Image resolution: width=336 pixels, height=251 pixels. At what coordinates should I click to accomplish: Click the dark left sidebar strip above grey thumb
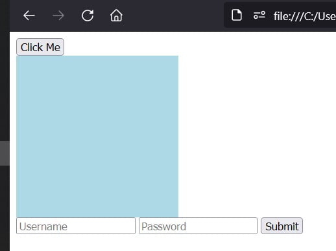(5, 86)
